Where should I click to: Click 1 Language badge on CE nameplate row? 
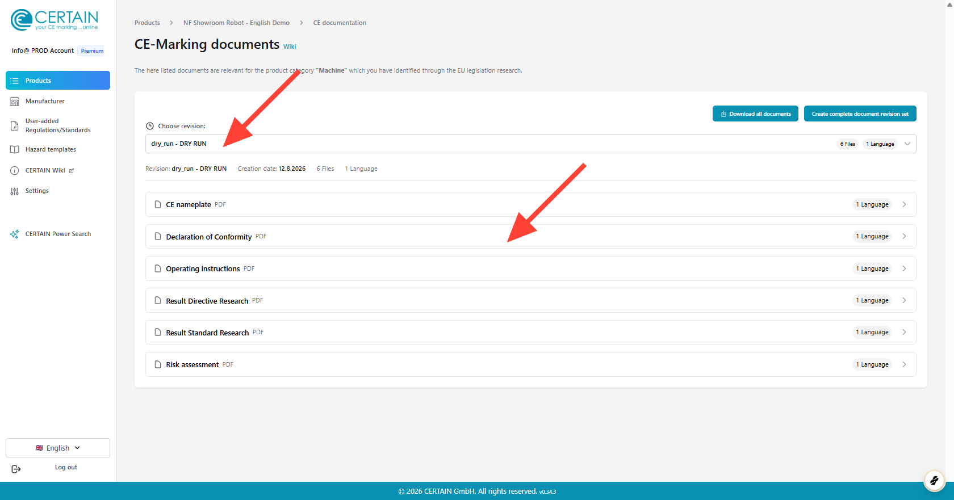[872, 204]
